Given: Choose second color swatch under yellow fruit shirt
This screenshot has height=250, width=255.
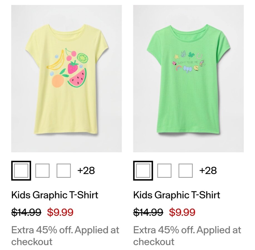Looking at the screenshot, I should (43, 171).
